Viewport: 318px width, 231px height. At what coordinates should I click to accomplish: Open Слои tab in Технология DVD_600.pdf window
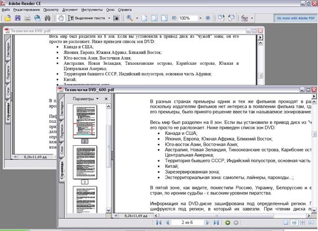tap(62, 151)
